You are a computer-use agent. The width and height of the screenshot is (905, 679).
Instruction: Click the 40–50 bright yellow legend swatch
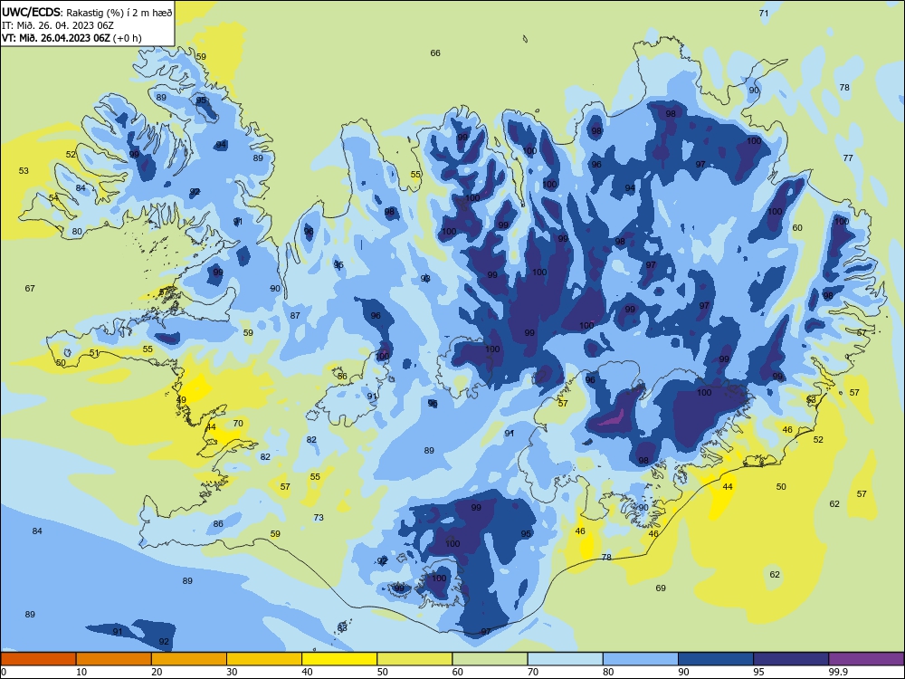[339, 659]
